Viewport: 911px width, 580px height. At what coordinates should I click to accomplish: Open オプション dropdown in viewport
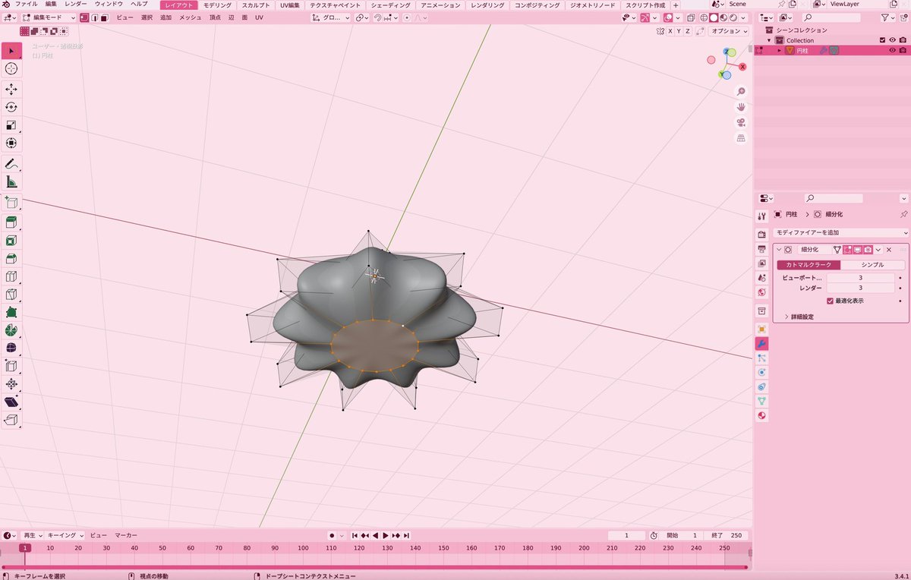tap(728, 31)
